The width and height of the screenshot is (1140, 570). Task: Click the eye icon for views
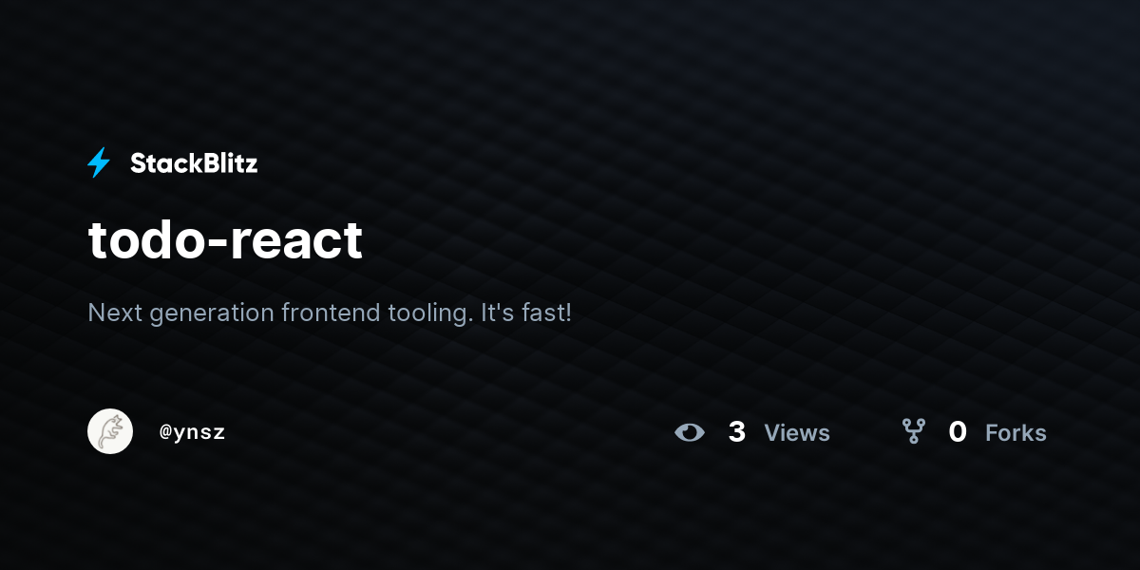(690, 432)
